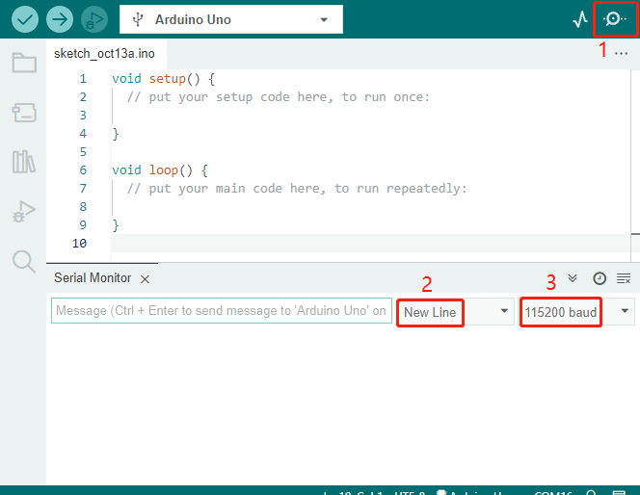Click the void setup() line of code
Viewport: 640px width, 495px height.
pos(163,79)
